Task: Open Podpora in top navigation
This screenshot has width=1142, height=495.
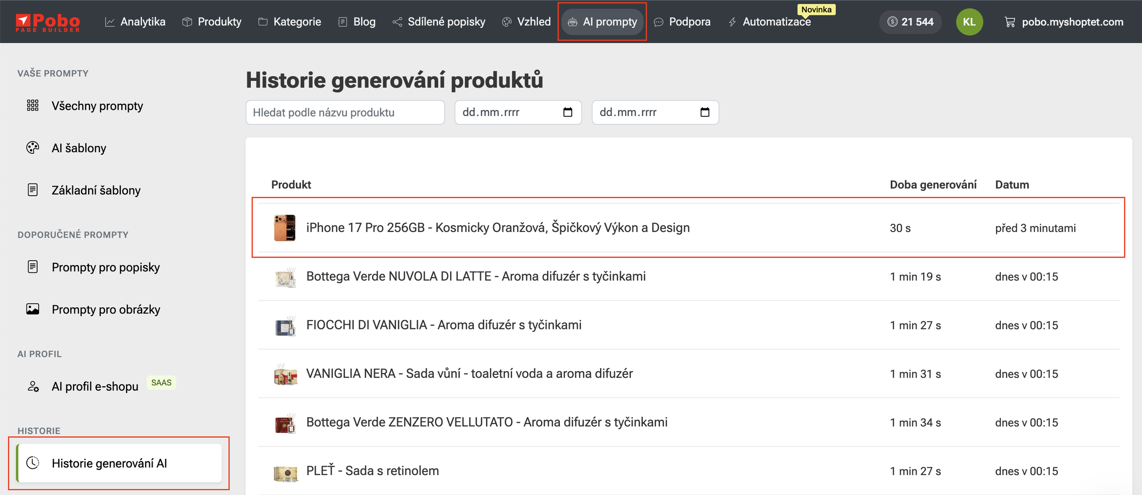Action: click(682, 22)
